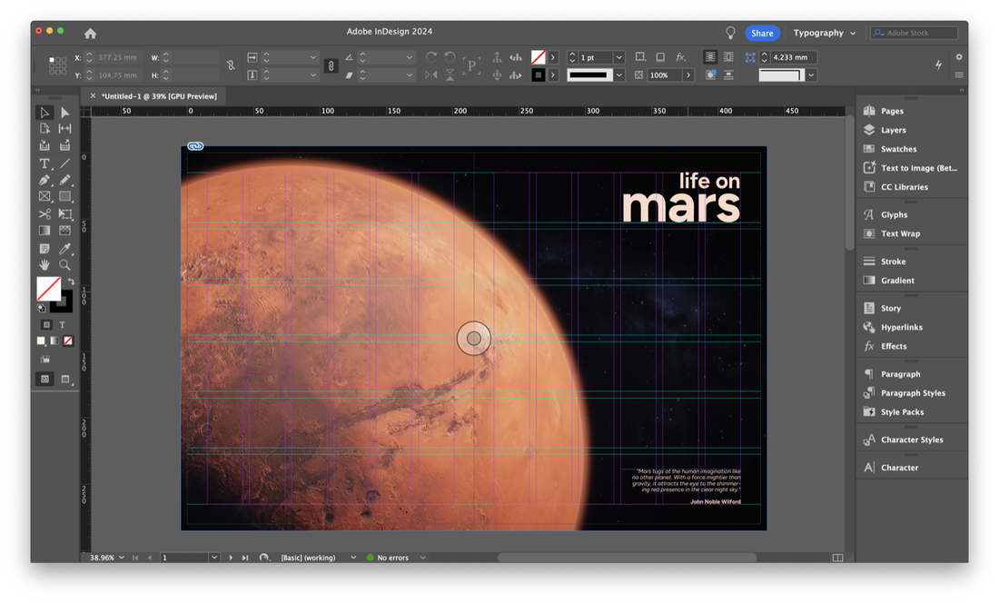Select the Type tool
Image resolution: width=999 pixels, height=603 pixels.
point(44,163)
